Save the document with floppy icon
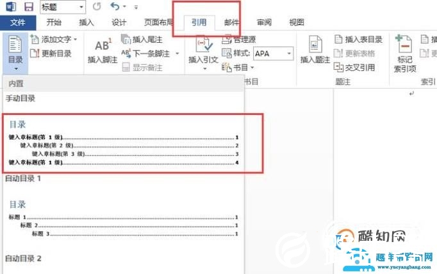This screenshot has width=437, height=274. click(29, 6)
